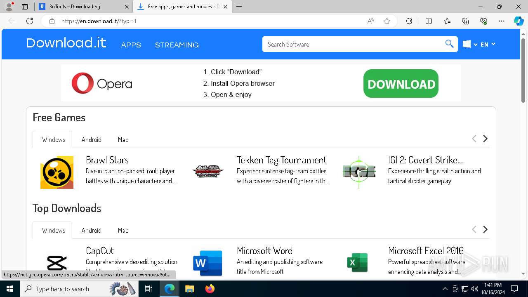528x297 pixels.
Task: Open the STREAMING section
Action: point(177,45)
